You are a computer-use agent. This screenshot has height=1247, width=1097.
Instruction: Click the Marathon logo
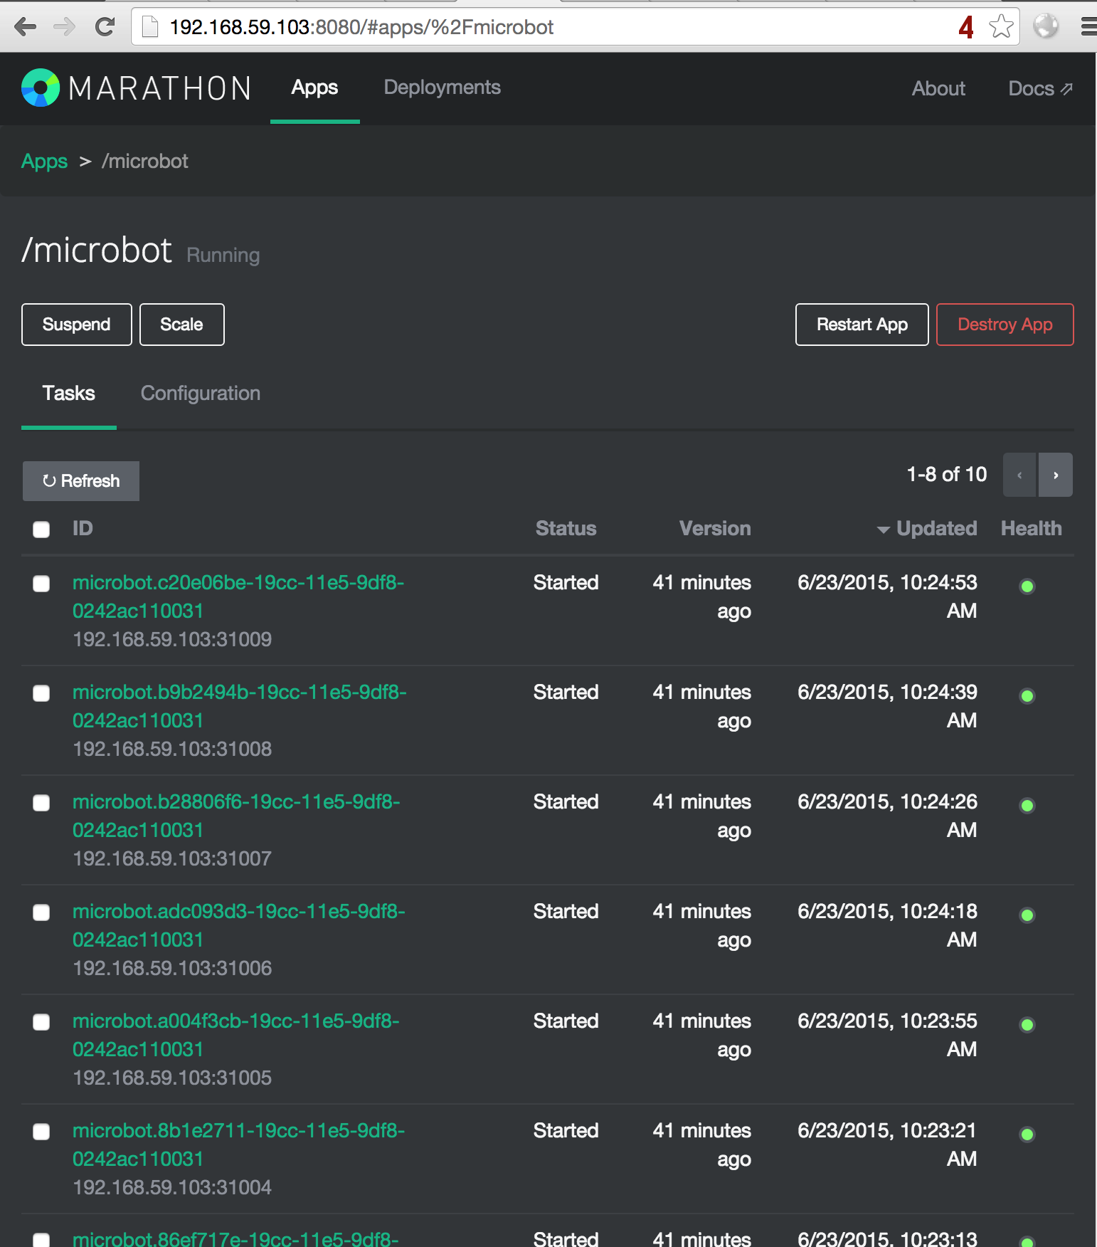point(136,88)
